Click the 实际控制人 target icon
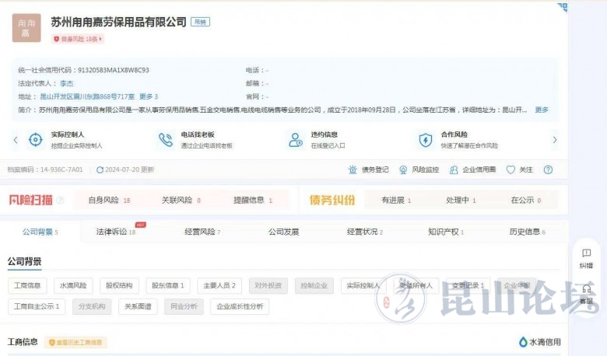 (x=35, y=140)
